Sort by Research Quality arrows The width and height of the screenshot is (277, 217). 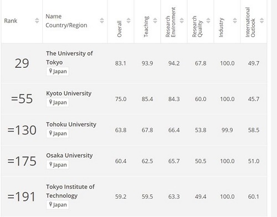208,21
